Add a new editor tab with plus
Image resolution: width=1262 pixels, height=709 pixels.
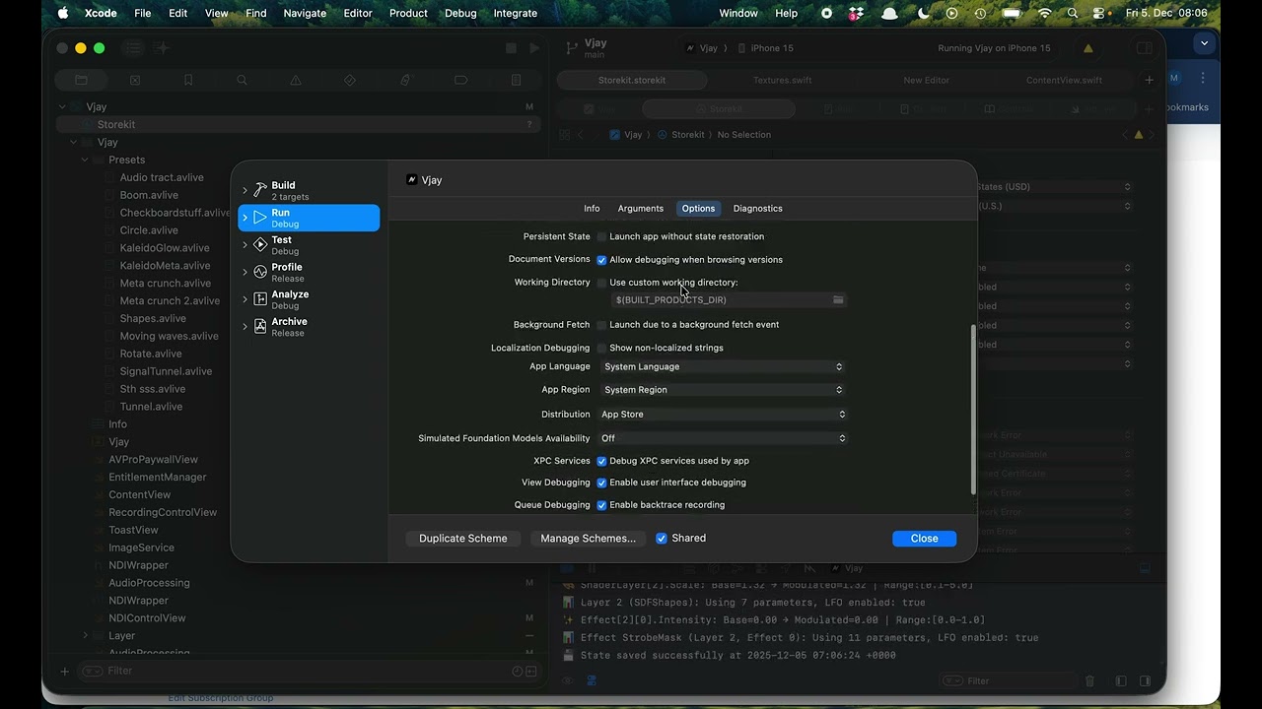(x=1149, y=80)
